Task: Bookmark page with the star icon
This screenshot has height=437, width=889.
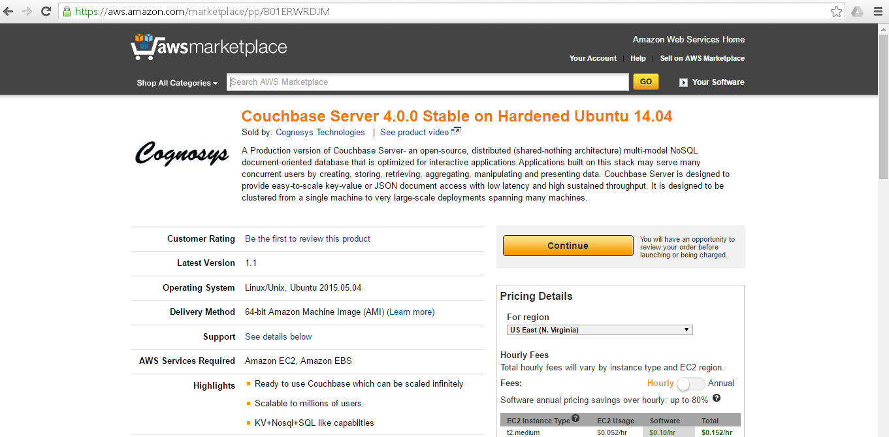Action: point(836,10)
